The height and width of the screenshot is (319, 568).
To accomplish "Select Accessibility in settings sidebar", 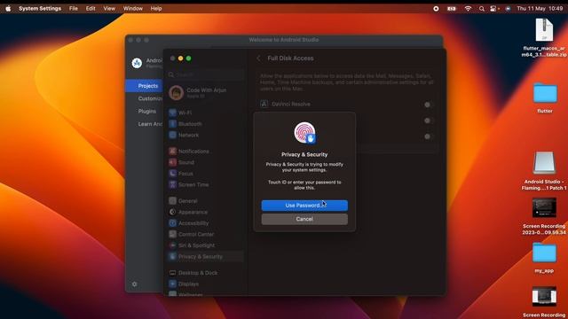I will coord(206,223).
